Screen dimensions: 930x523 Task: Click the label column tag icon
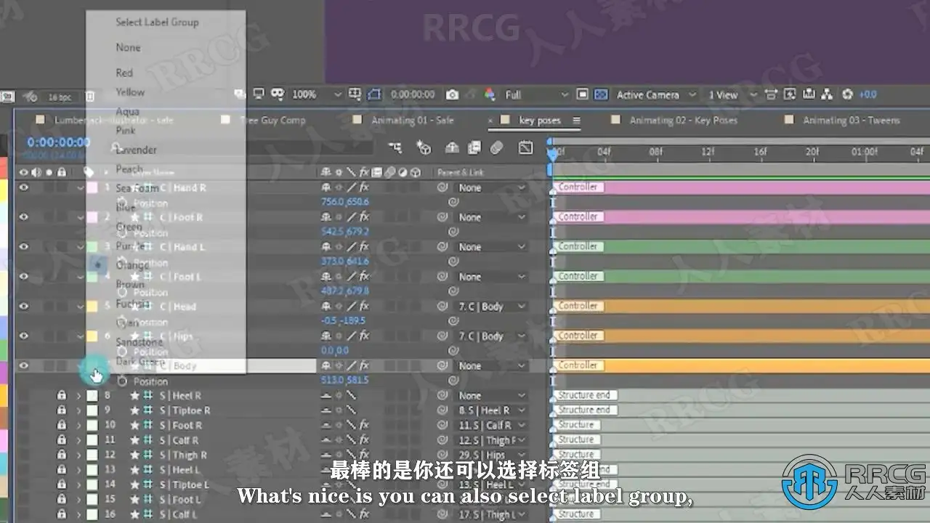point(89,172)
